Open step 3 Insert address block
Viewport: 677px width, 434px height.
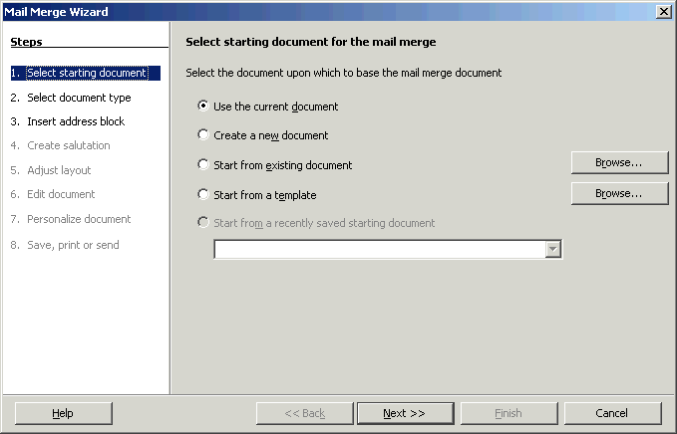point(68,121)
